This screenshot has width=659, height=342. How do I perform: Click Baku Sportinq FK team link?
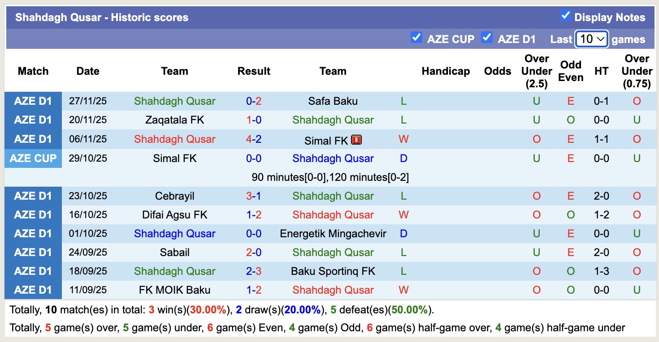tap(333, 271)
